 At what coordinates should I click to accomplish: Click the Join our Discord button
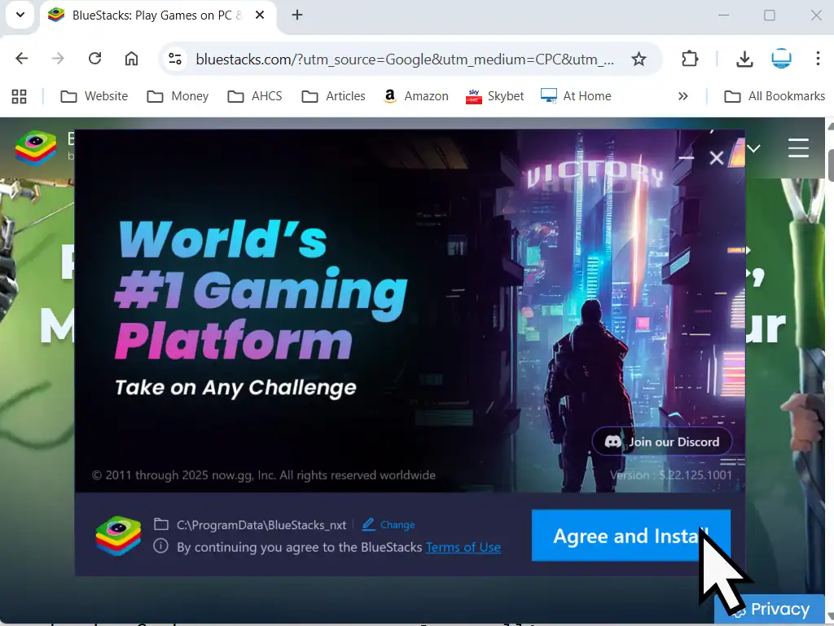661,442
